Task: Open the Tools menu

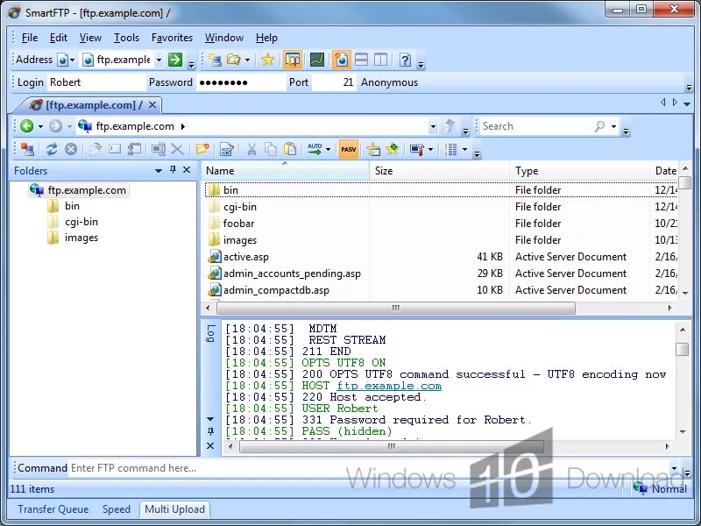Action: pyautogui.click(x=126, y=38)
